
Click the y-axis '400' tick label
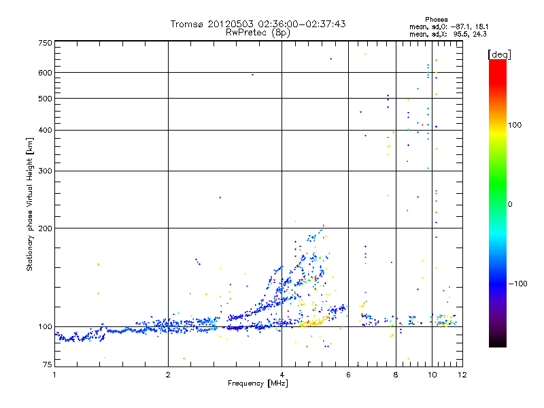pyautogui.click(x=45, y=131)
